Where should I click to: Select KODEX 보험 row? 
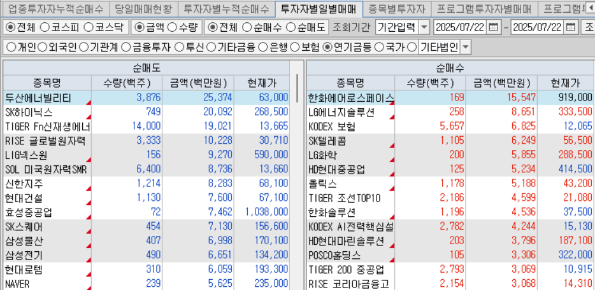click(x=450, y=127)
